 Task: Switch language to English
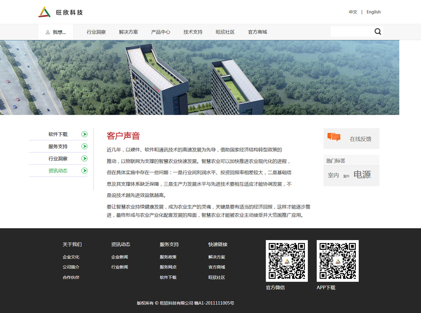(x=373, y=12)
